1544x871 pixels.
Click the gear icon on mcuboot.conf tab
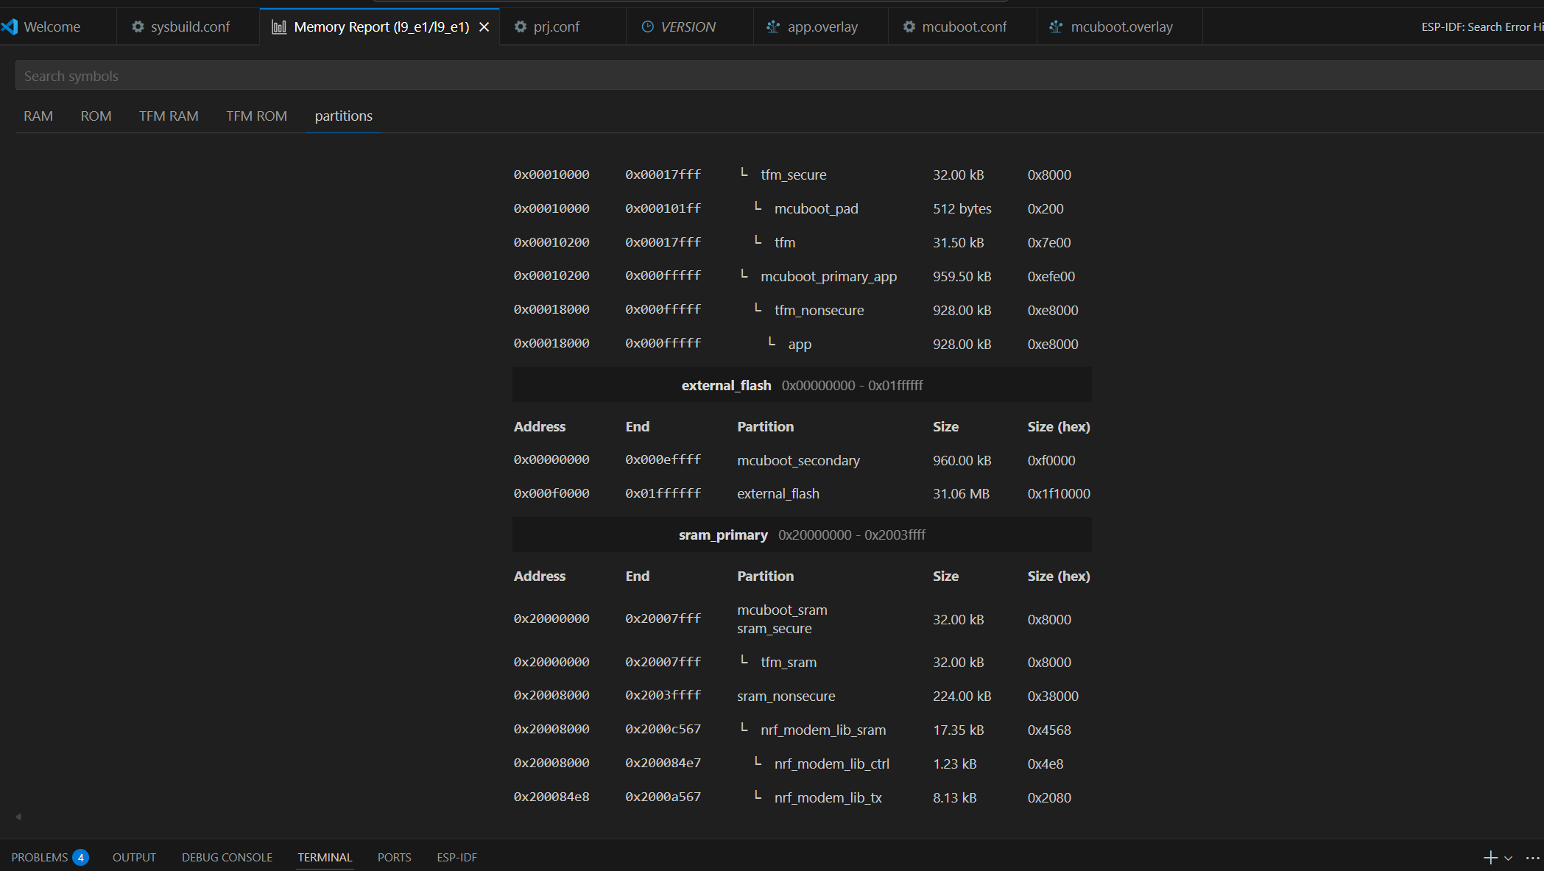click(909, 27)
